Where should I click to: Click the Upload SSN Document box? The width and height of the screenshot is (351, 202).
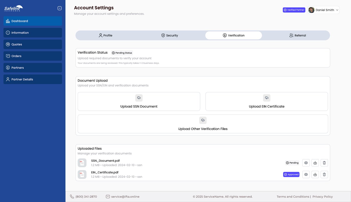coord(139,101)
